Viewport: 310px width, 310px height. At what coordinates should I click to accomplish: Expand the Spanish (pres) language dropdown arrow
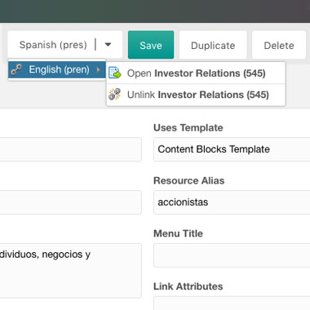pos(108,44)
